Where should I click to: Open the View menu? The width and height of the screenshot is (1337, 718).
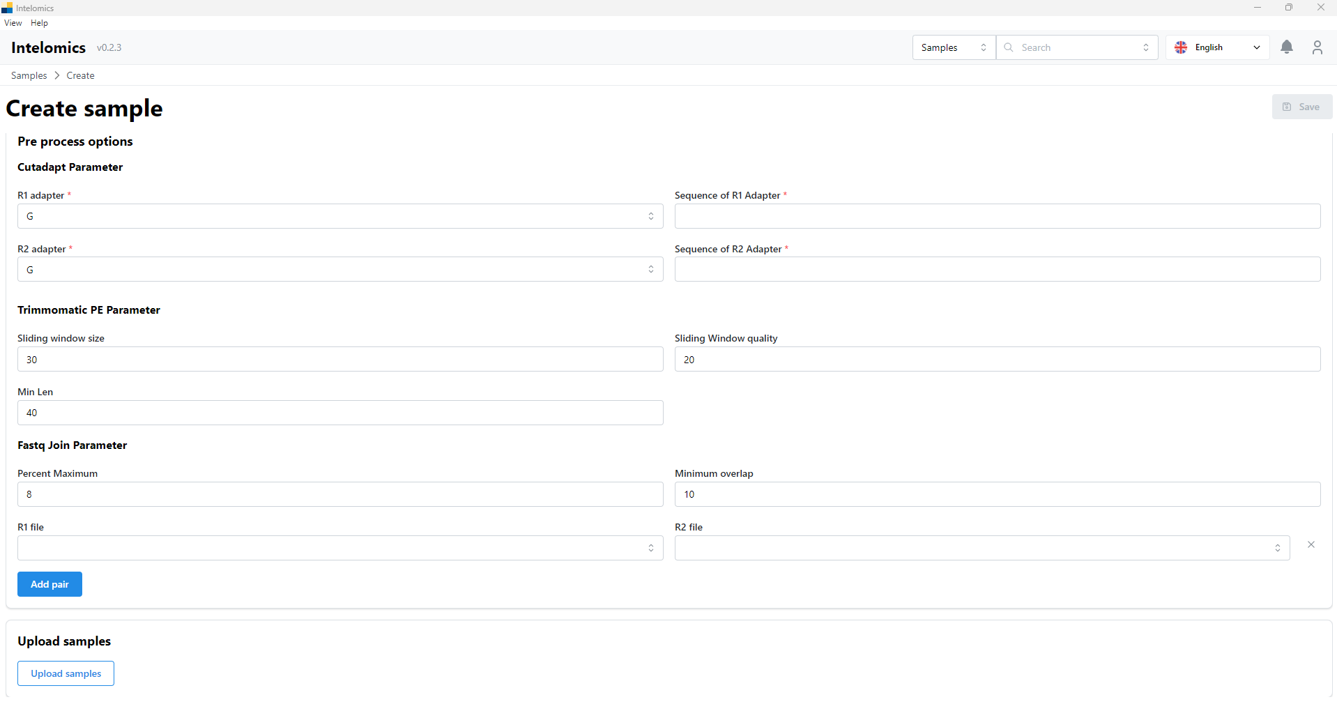tap(13, 23)
